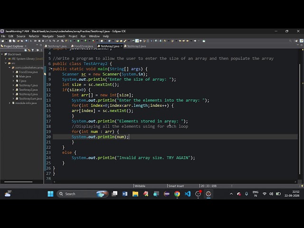Open the Navigate menu

click(48, 36)
